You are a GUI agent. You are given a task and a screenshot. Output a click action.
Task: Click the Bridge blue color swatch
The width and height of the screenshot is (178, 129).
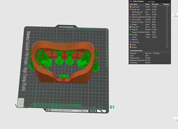click(130, 25)
